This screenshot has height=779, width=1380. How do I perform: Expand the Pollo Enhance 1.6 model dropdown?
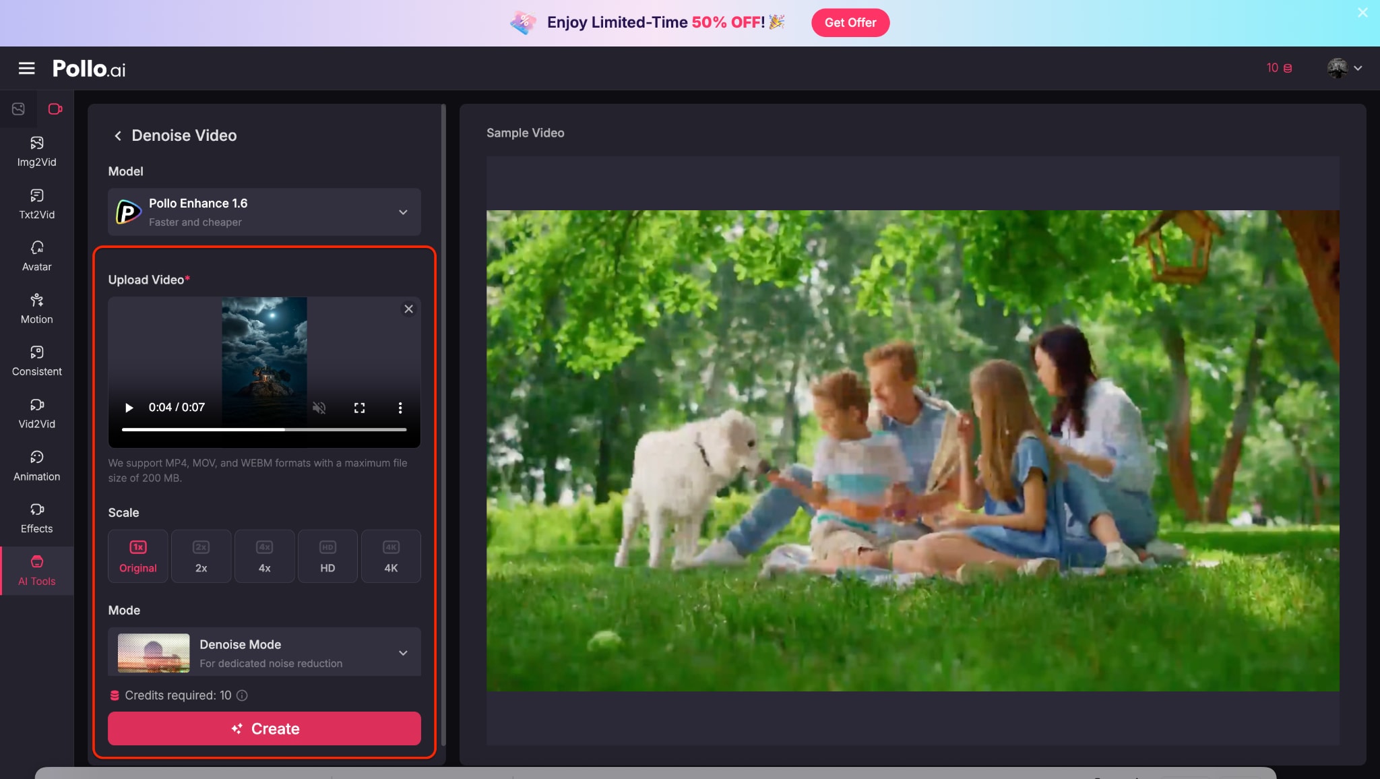264,212
